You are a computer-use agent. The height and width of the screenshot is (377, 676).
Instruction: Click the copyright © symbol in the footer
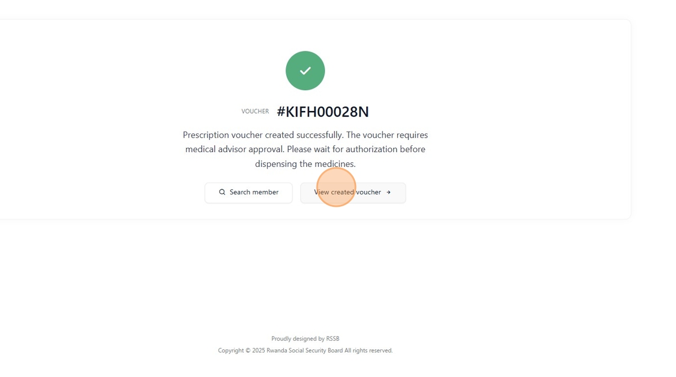point(248,351)
